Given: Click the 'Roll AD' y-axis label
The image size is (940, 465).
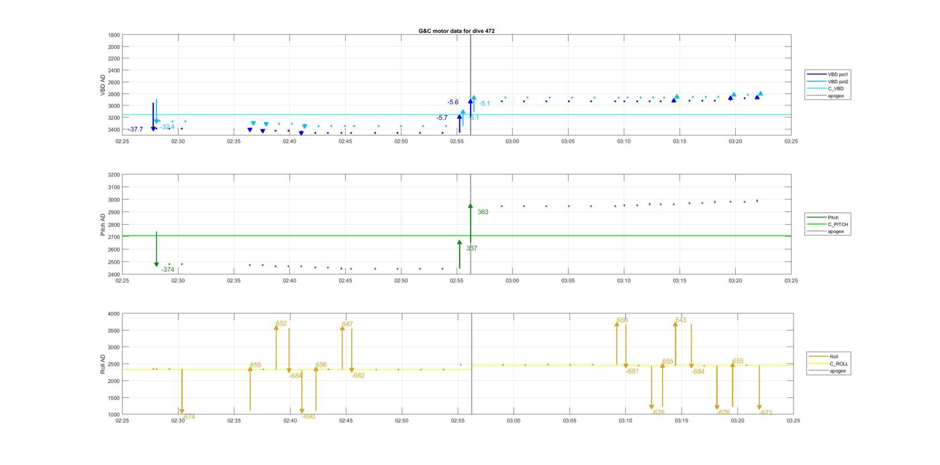Looking at the screenshot, I should [x=103, y=364].
